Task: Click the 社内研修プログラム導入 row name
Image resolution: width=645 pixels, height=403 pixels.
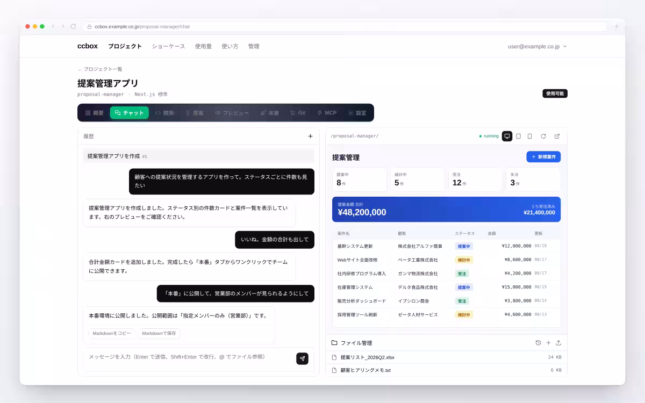Action: (x=362, y=274)
